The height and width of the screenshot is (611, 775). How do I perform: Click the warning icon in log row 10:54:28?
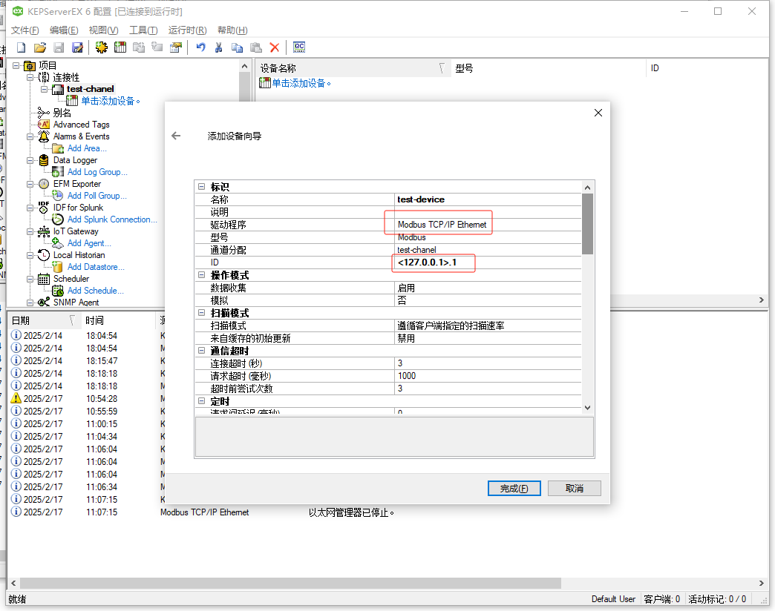[x=16, y=398]
